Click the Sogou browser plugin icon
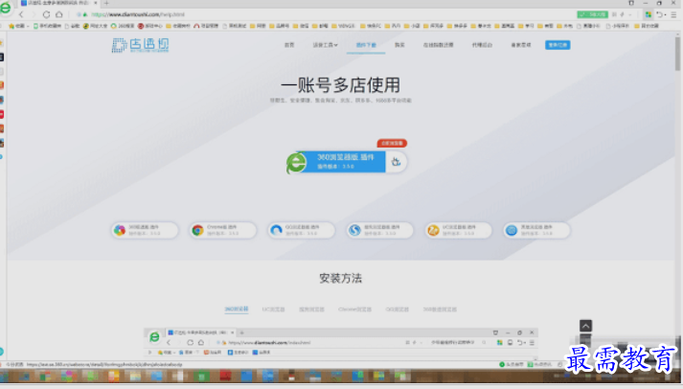683x389 pixels. click(354, 230)
